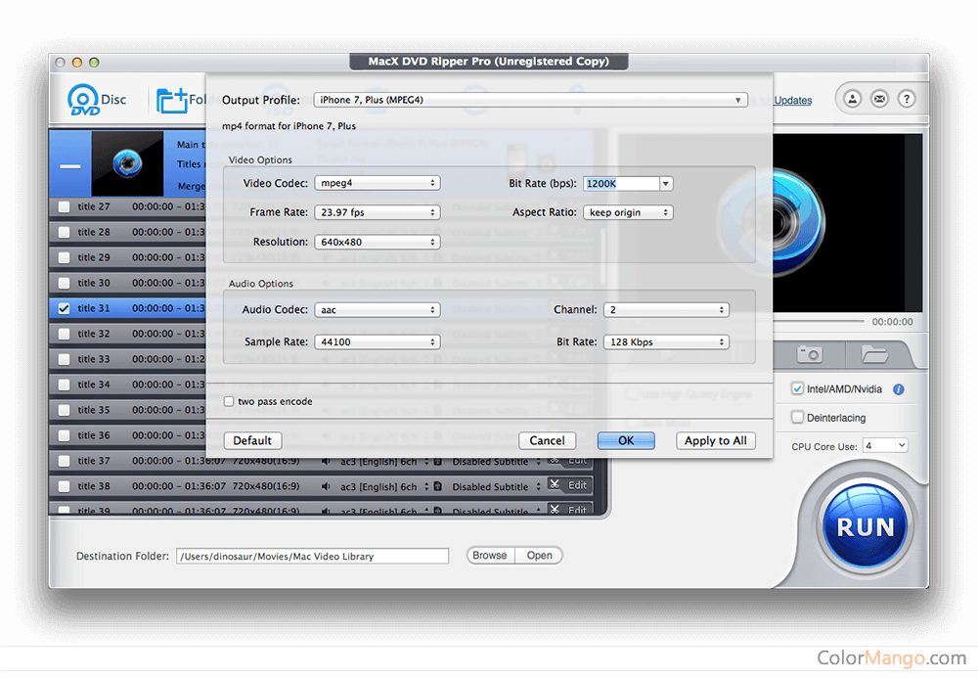Open the Frame Rate dropdown

[x=378, y=212]
